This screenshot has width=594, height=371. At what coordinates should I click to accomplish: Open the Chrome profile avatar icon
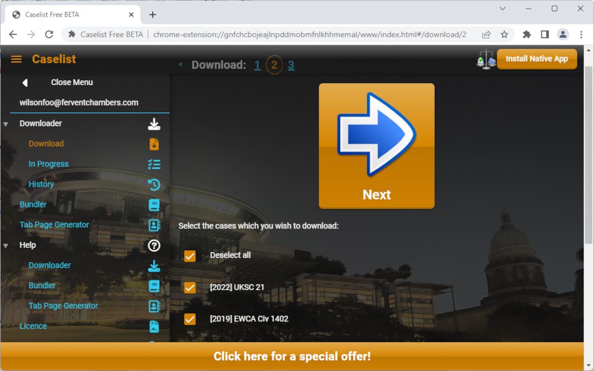[x=563, y=34]
